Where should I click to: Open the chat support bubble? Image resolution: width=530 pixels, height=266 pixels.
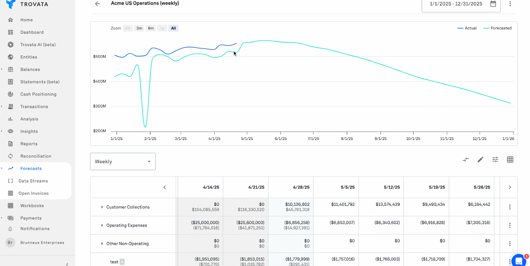tap(518, 260)
